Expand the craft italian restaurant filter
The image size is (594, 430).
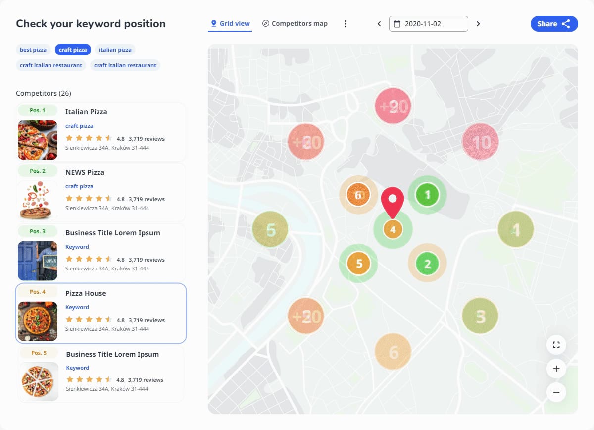[x=50, y=65]
